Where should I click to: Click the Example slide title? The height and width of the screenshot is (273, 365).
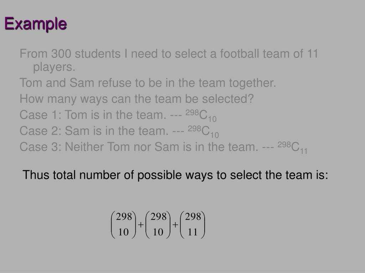[36, 24]
